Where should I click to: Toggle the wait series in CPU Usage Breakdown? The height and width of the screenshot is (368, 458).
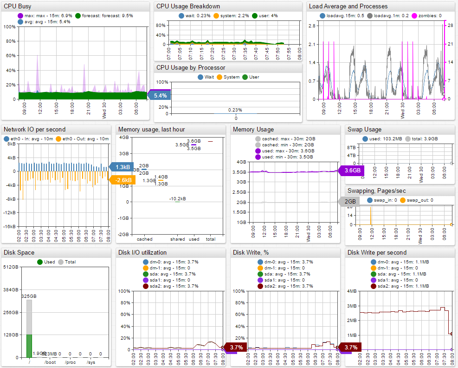point(181,16)
